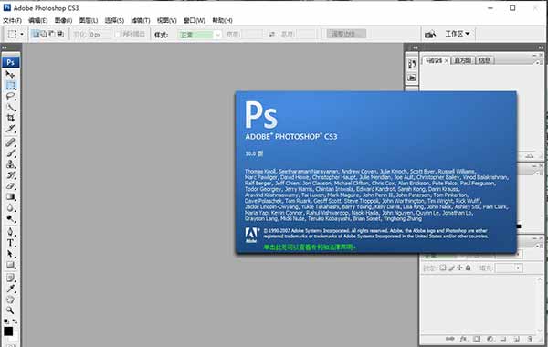This screenshot has height=347, width=548.
Task: Select the Zoom magnifier tool
Action: pyautogui.click(x=10, y=310)
